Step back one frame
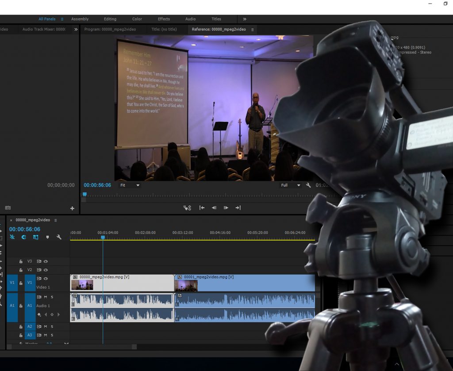This screenshot has width=453, height=371. click(x=214, y=207)
